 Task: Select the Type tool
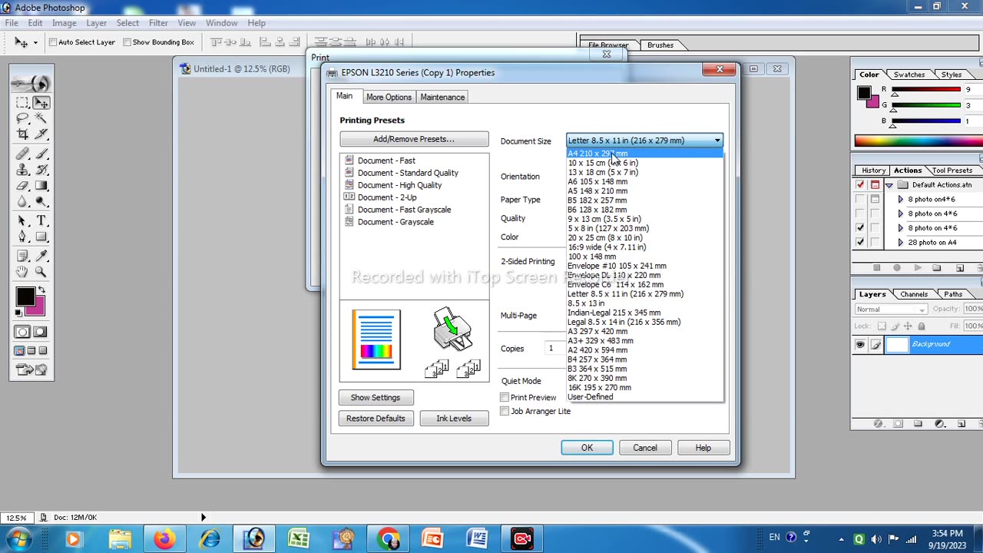[41, 221]
